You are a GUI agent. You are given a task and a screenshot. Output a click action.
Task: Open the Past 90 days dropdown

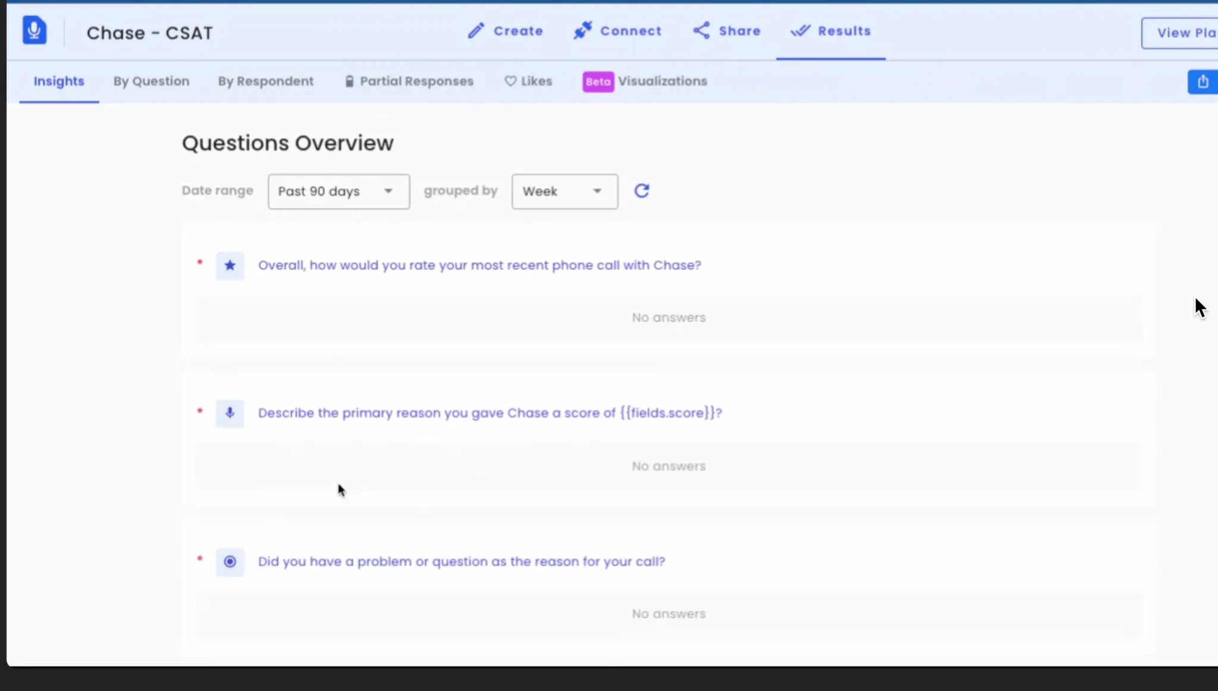click(338, 191)
